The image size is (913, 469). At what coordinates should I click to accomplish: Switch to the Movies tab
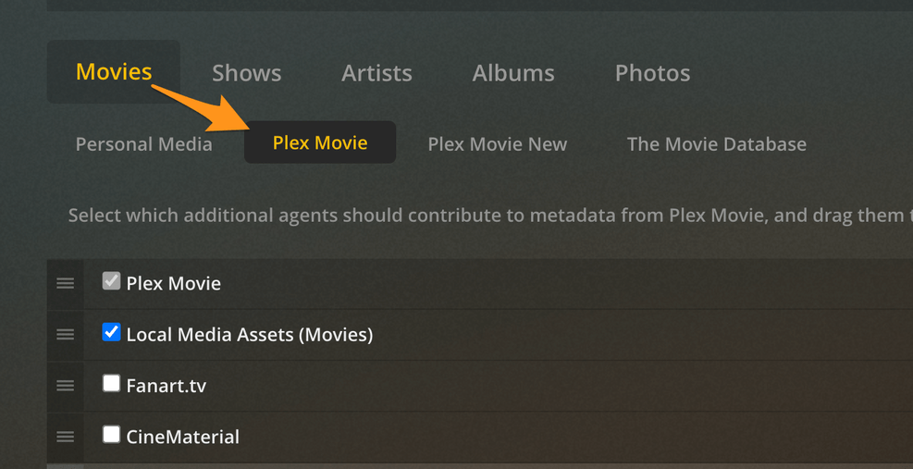[x=114, y=72]
